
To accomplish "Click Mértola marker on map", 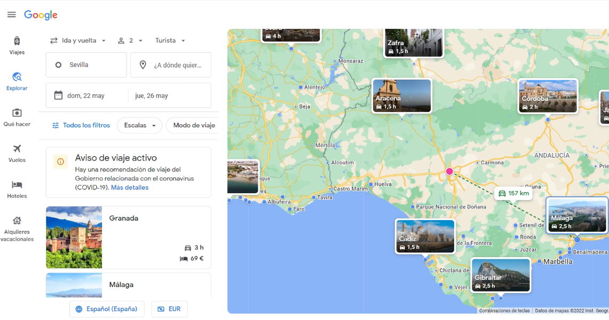I will pyautogui.click(x=312, y=145).
